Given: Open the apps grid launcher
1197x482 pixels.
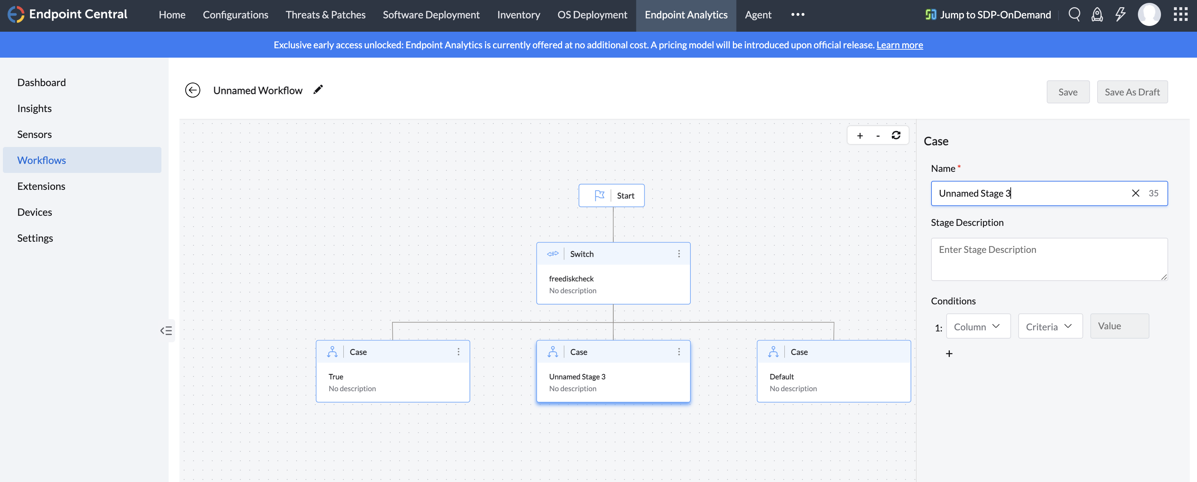Looking at the screenshot, I should click(1180, 14).
